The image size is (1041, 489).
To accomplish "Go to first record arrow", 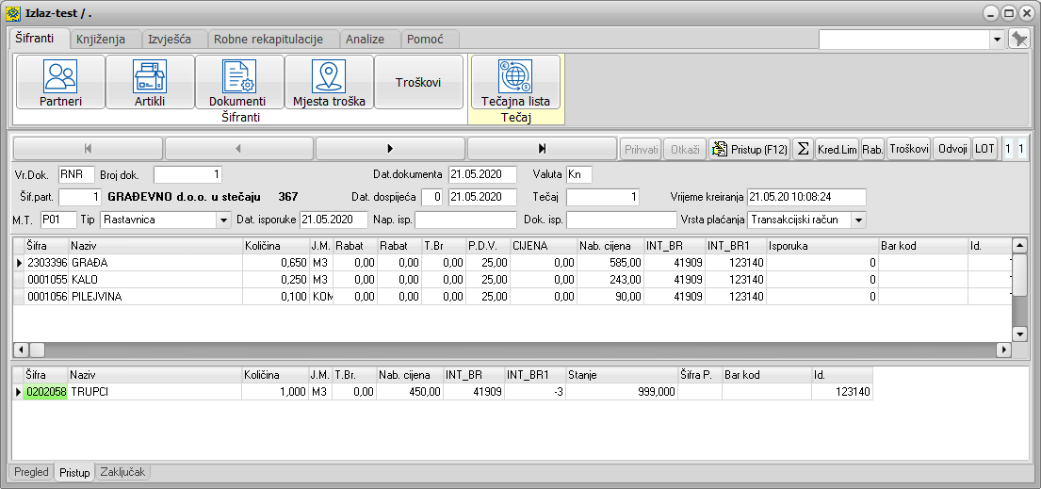I will tap(88, 148).
